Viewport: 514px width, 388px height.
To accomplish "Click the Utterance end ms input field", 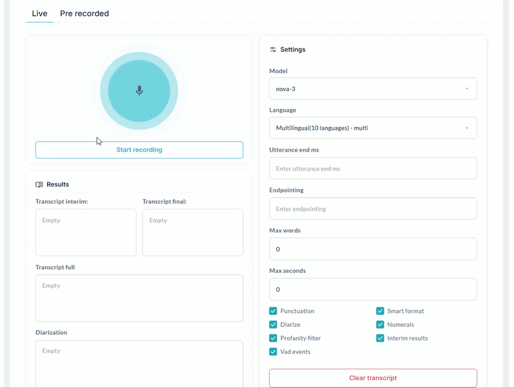I will coord(373,168).
